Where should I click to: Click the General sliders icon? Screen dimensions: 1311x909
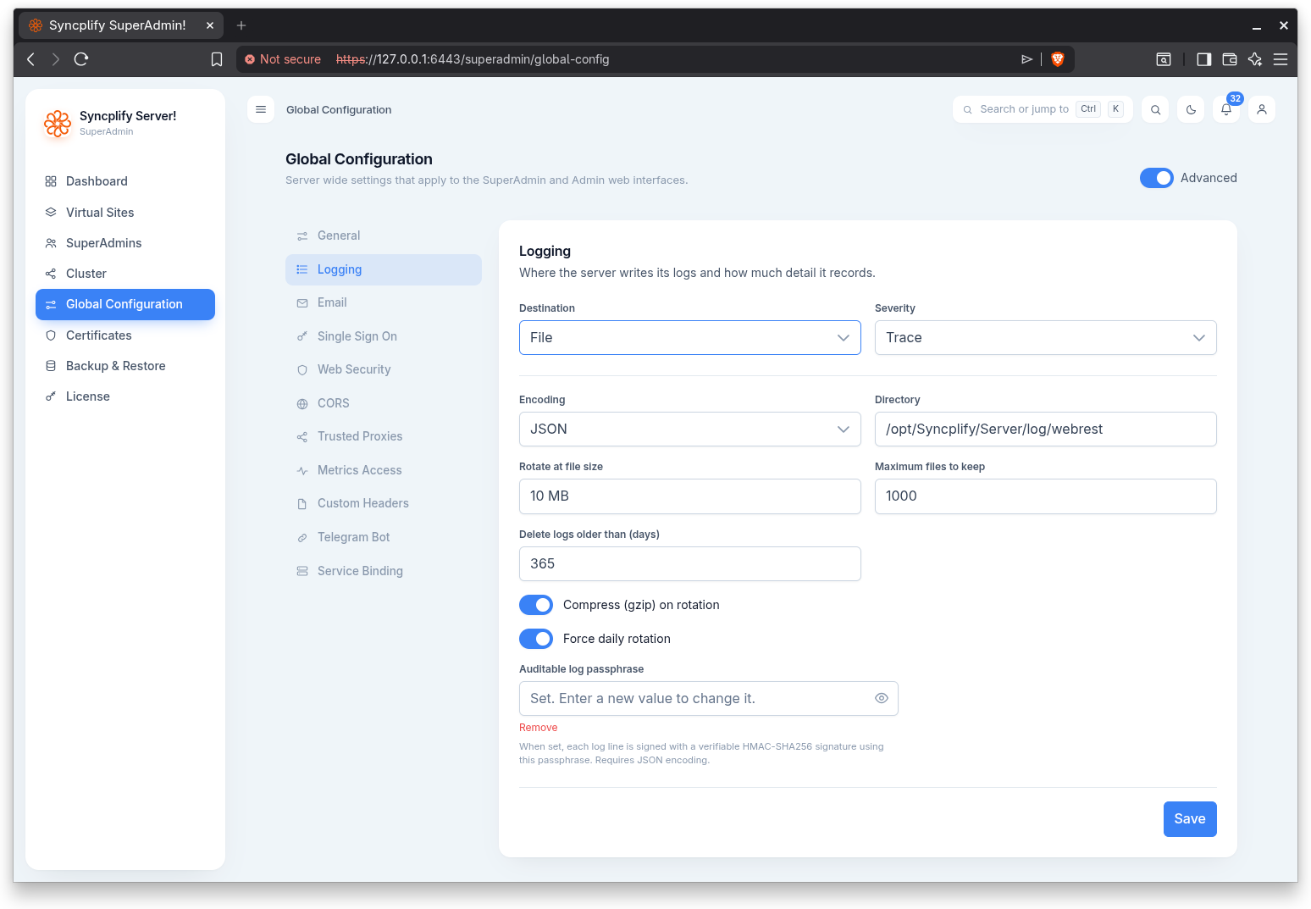(302, 236)
